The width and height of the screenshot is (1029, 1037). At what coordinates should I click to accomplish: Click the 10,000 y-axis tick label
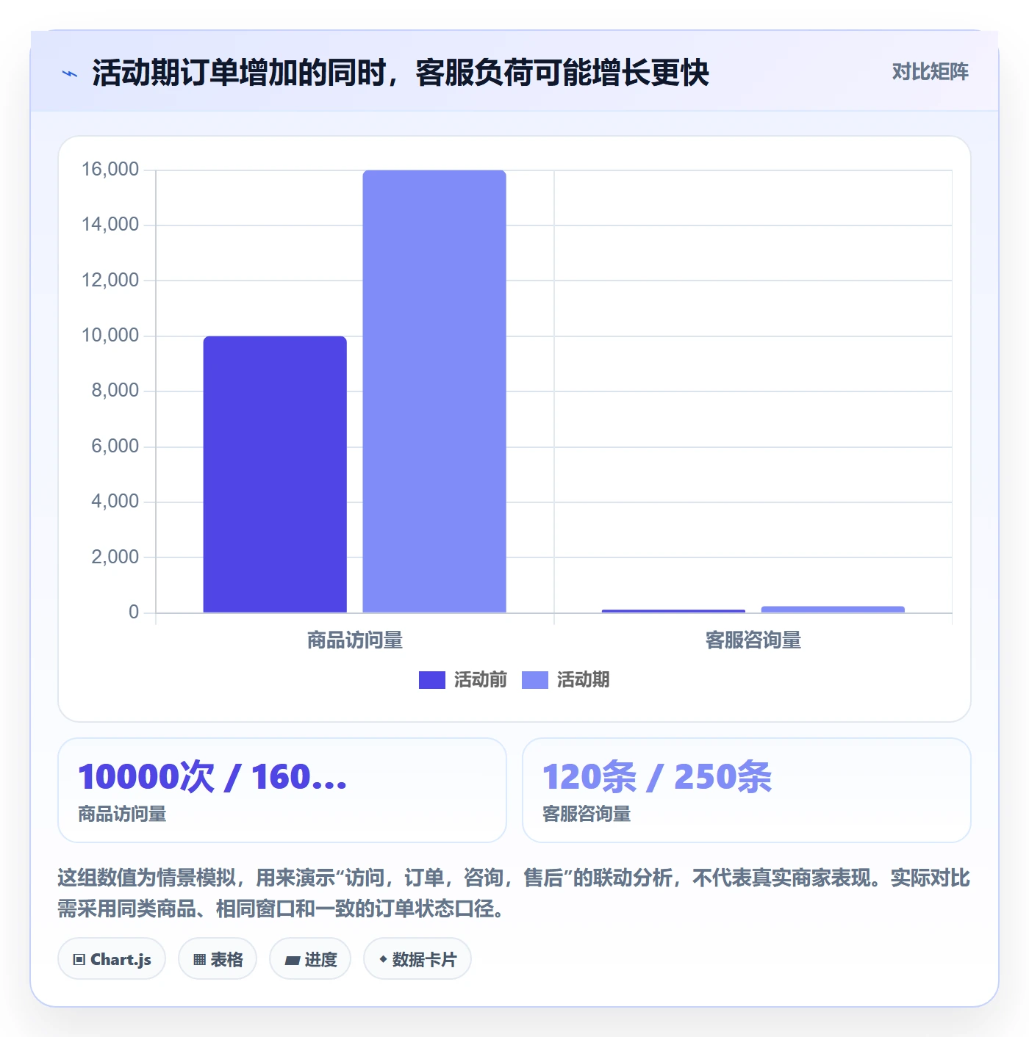[x=110, y=336]
